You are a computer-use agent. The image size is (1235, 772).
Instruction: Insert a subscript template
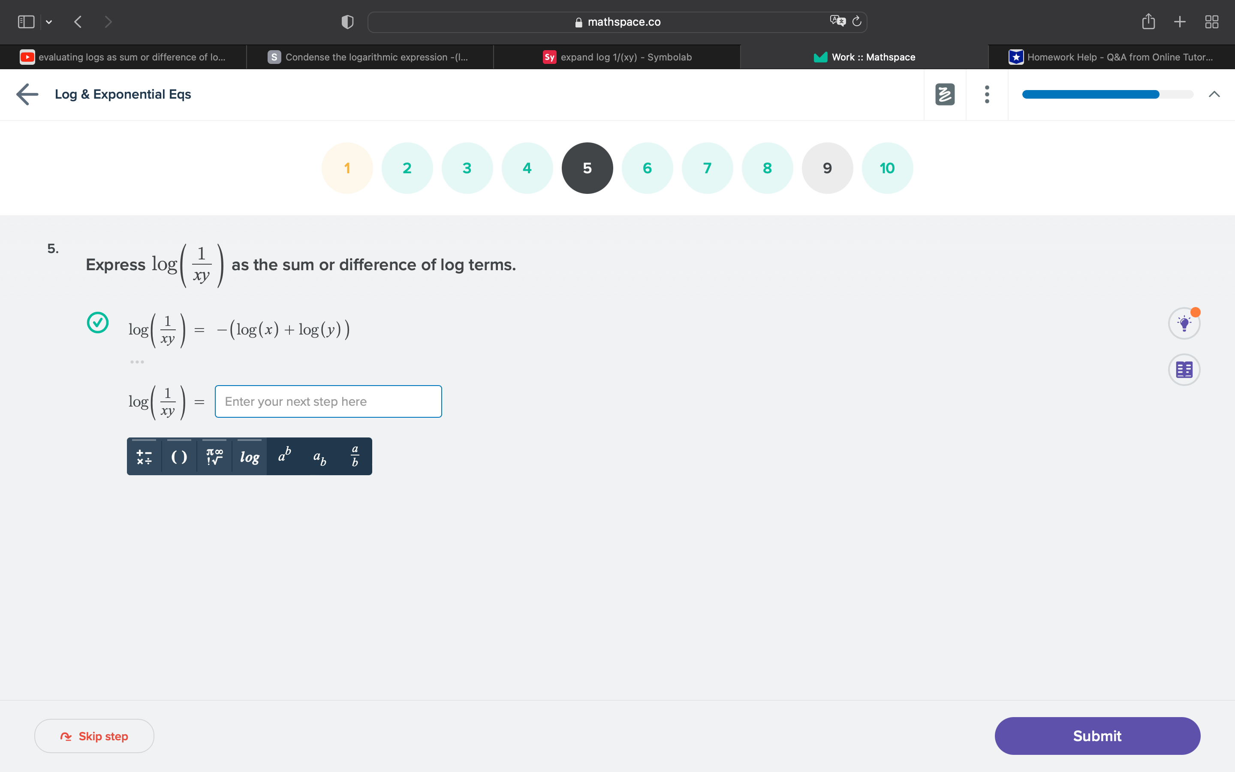pos(319,456)
